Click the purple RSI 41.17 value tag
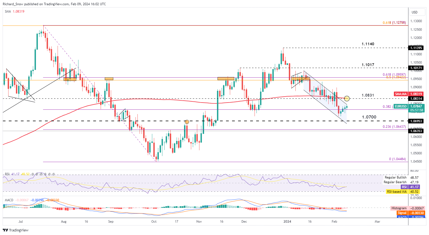The height and width of the screenshot is (235, 429). [x=410, y=187]
